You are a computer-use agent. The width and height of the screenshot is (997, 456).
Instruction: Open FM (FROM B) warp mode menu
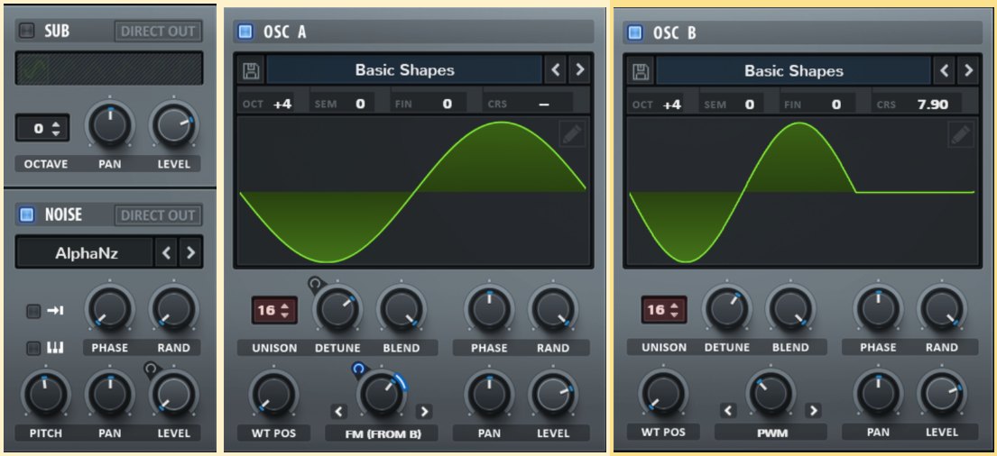pos(382,433)
